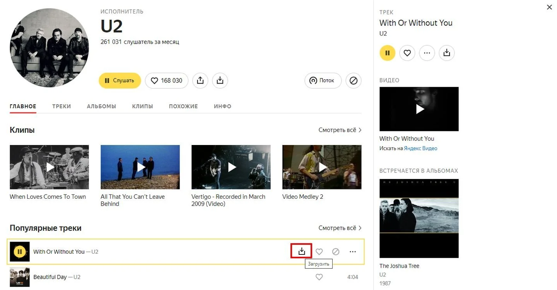Open the Яндекс Видео link
This screenshot has width=557, height=290.
click(420, 148)
